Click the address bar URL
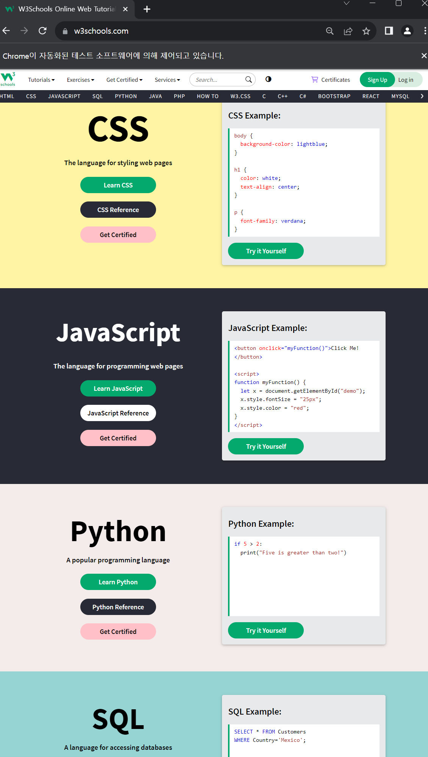The width and height of the screenshot is (428, 757). [101, 31]
